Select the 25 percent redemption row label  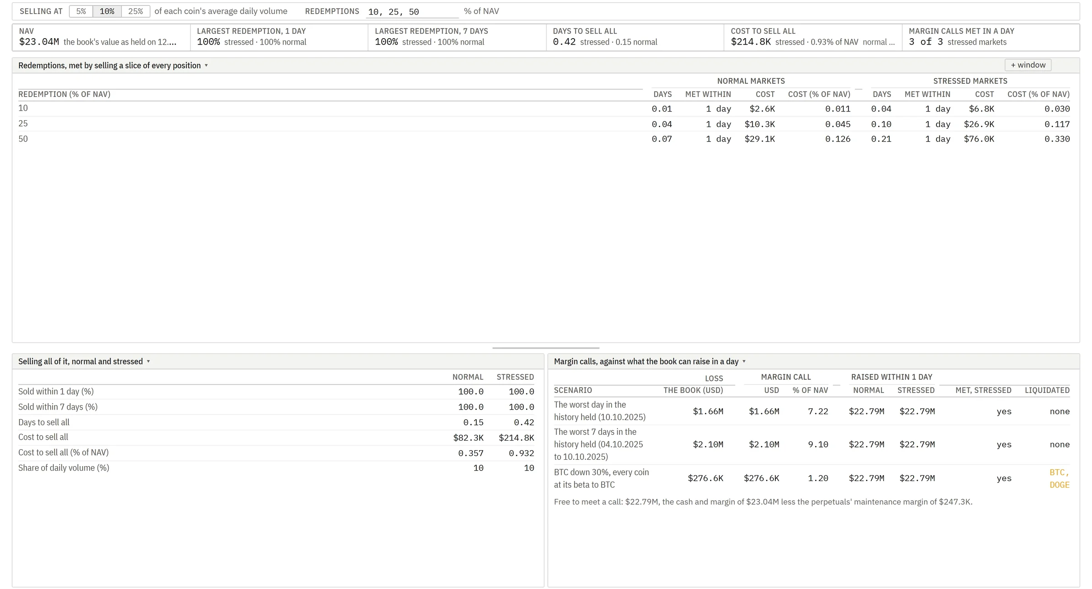[23, 124]
